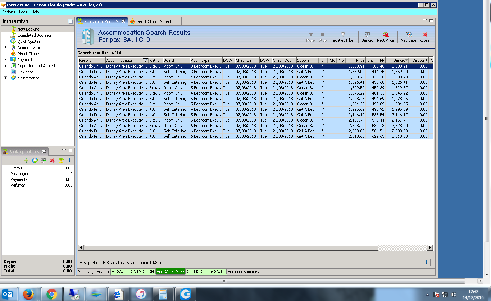
Task: Click the volume icon in system tray
Action: pyautogui.click(x=454, y=295)
